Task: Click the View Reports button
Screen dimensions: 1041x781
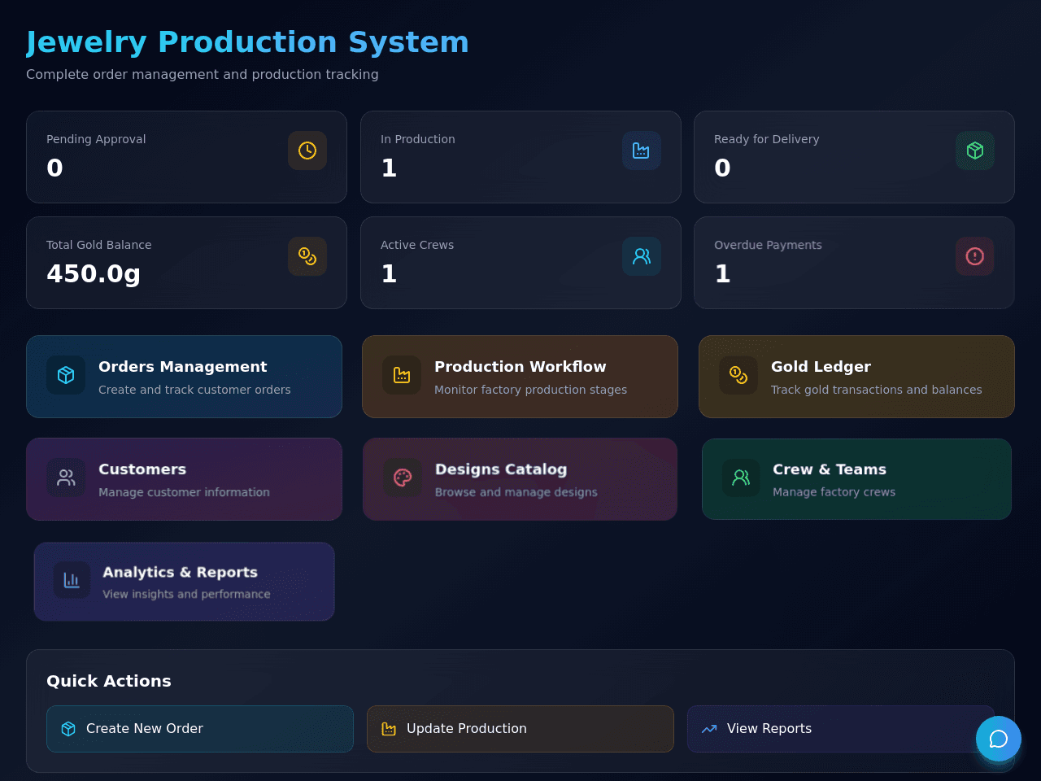Action: [841, 729]
